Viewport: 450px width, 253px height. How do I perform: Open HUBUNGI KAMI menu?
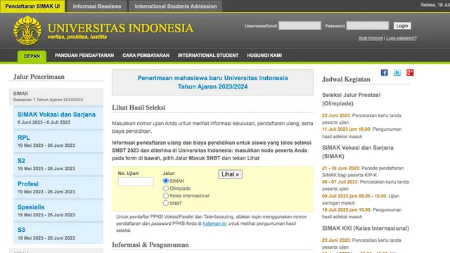264,56
